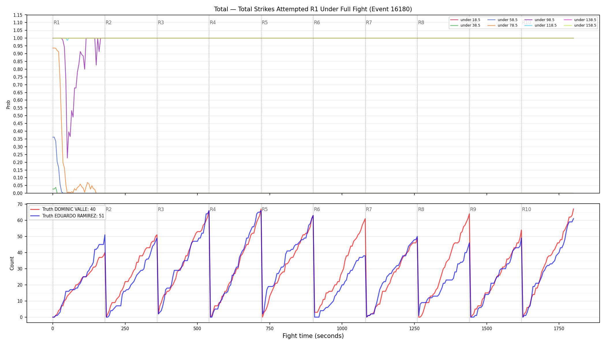Click the 'Truth EDUARDO RAMIREZ: 51' legend text
The height and width of the screenshot is (346, 606).
(73, 216)
